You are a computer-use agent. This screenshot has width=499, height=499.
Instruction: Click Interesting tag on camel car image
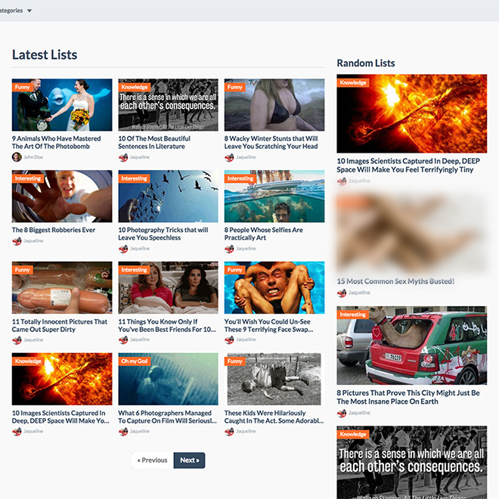click(352, 315)
